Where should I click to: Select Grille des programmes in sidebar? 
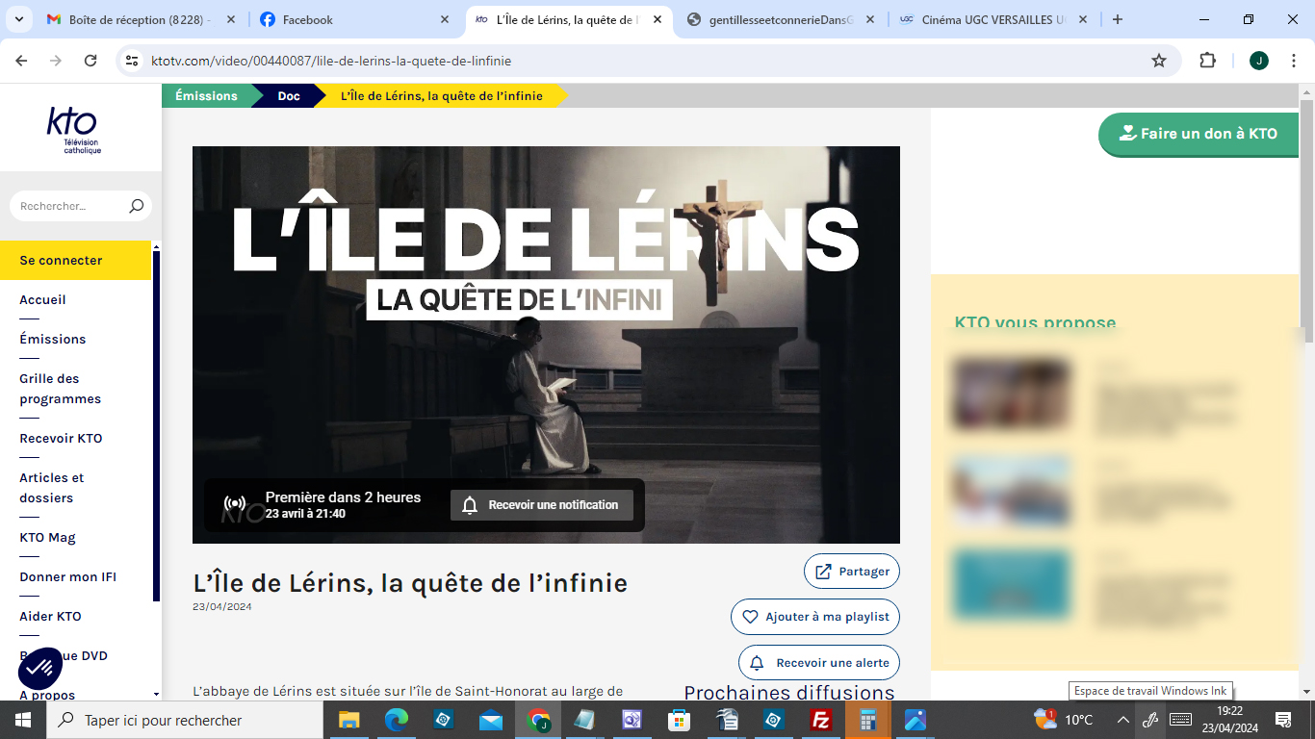[60, 389]
